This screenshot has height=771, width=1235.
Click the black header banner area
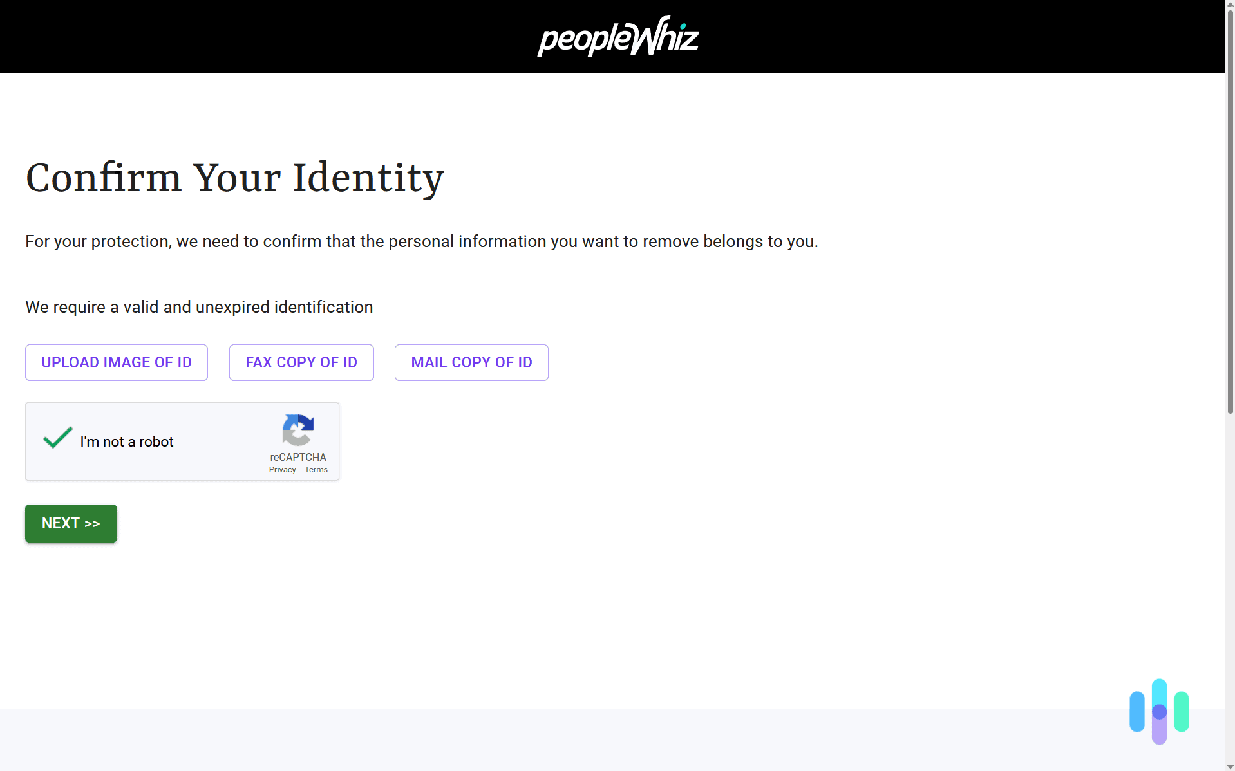[x=258, y=36]
